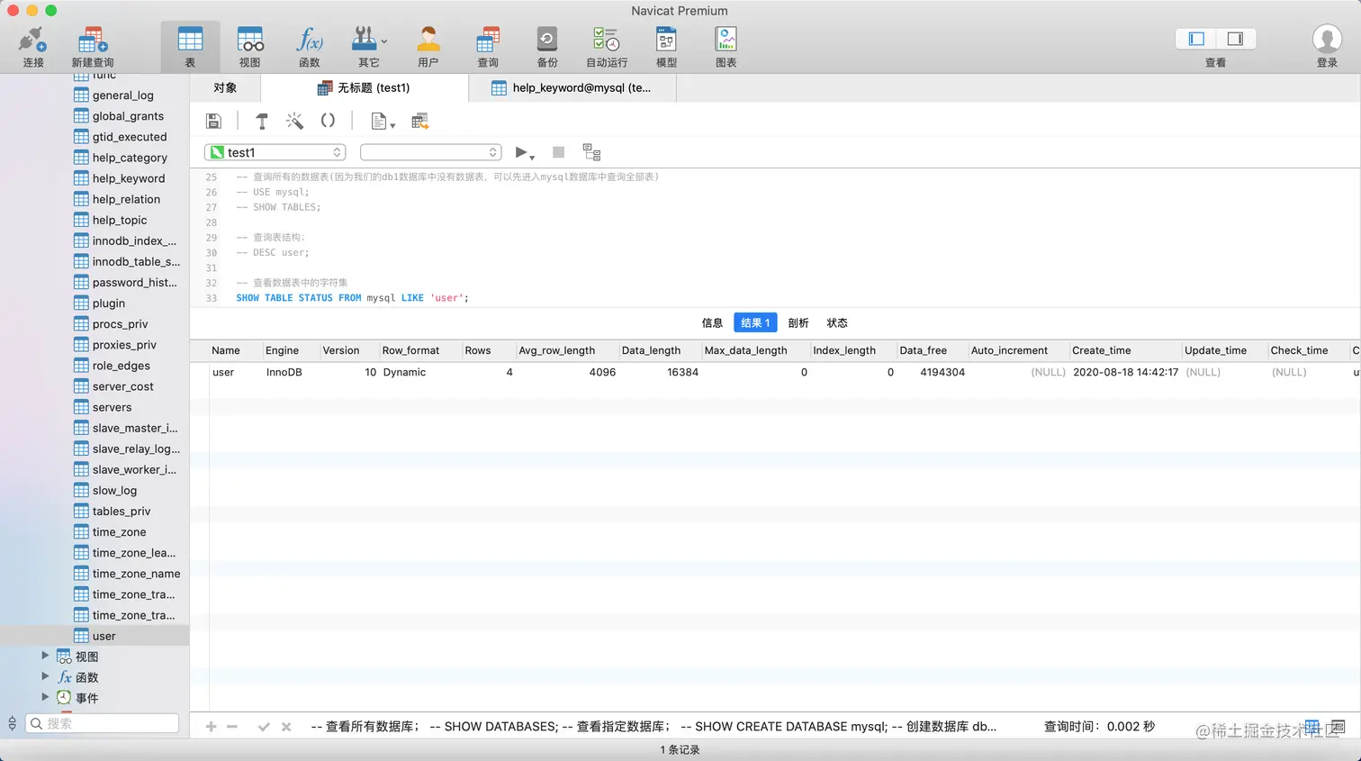The height and width of the screenshot is (761, 1361).
Task: Create a new query with 新建查询
Action: coord(92,46)
